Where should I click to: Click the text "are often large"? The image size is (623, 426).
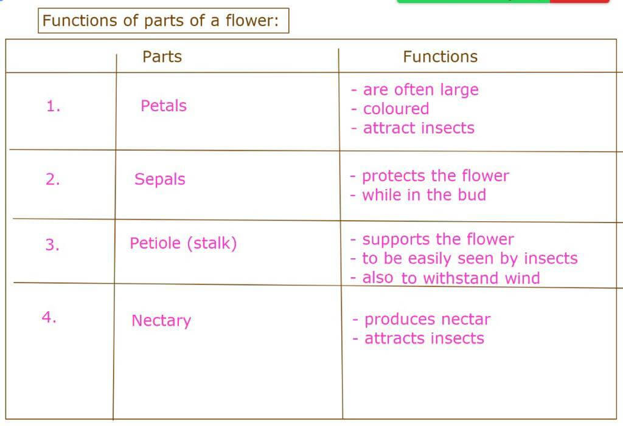click(420, 90)
